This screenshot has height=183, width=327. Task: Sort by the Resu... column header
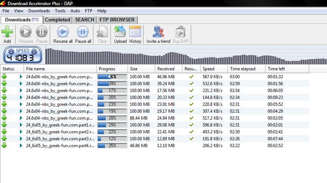[x=191, y=69]
